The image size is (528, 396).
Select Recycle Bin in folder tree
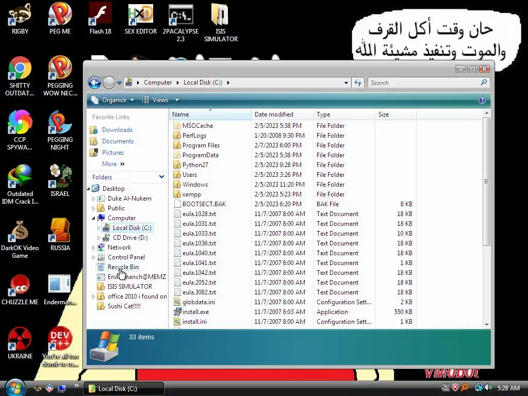click(x=123, y=267)
